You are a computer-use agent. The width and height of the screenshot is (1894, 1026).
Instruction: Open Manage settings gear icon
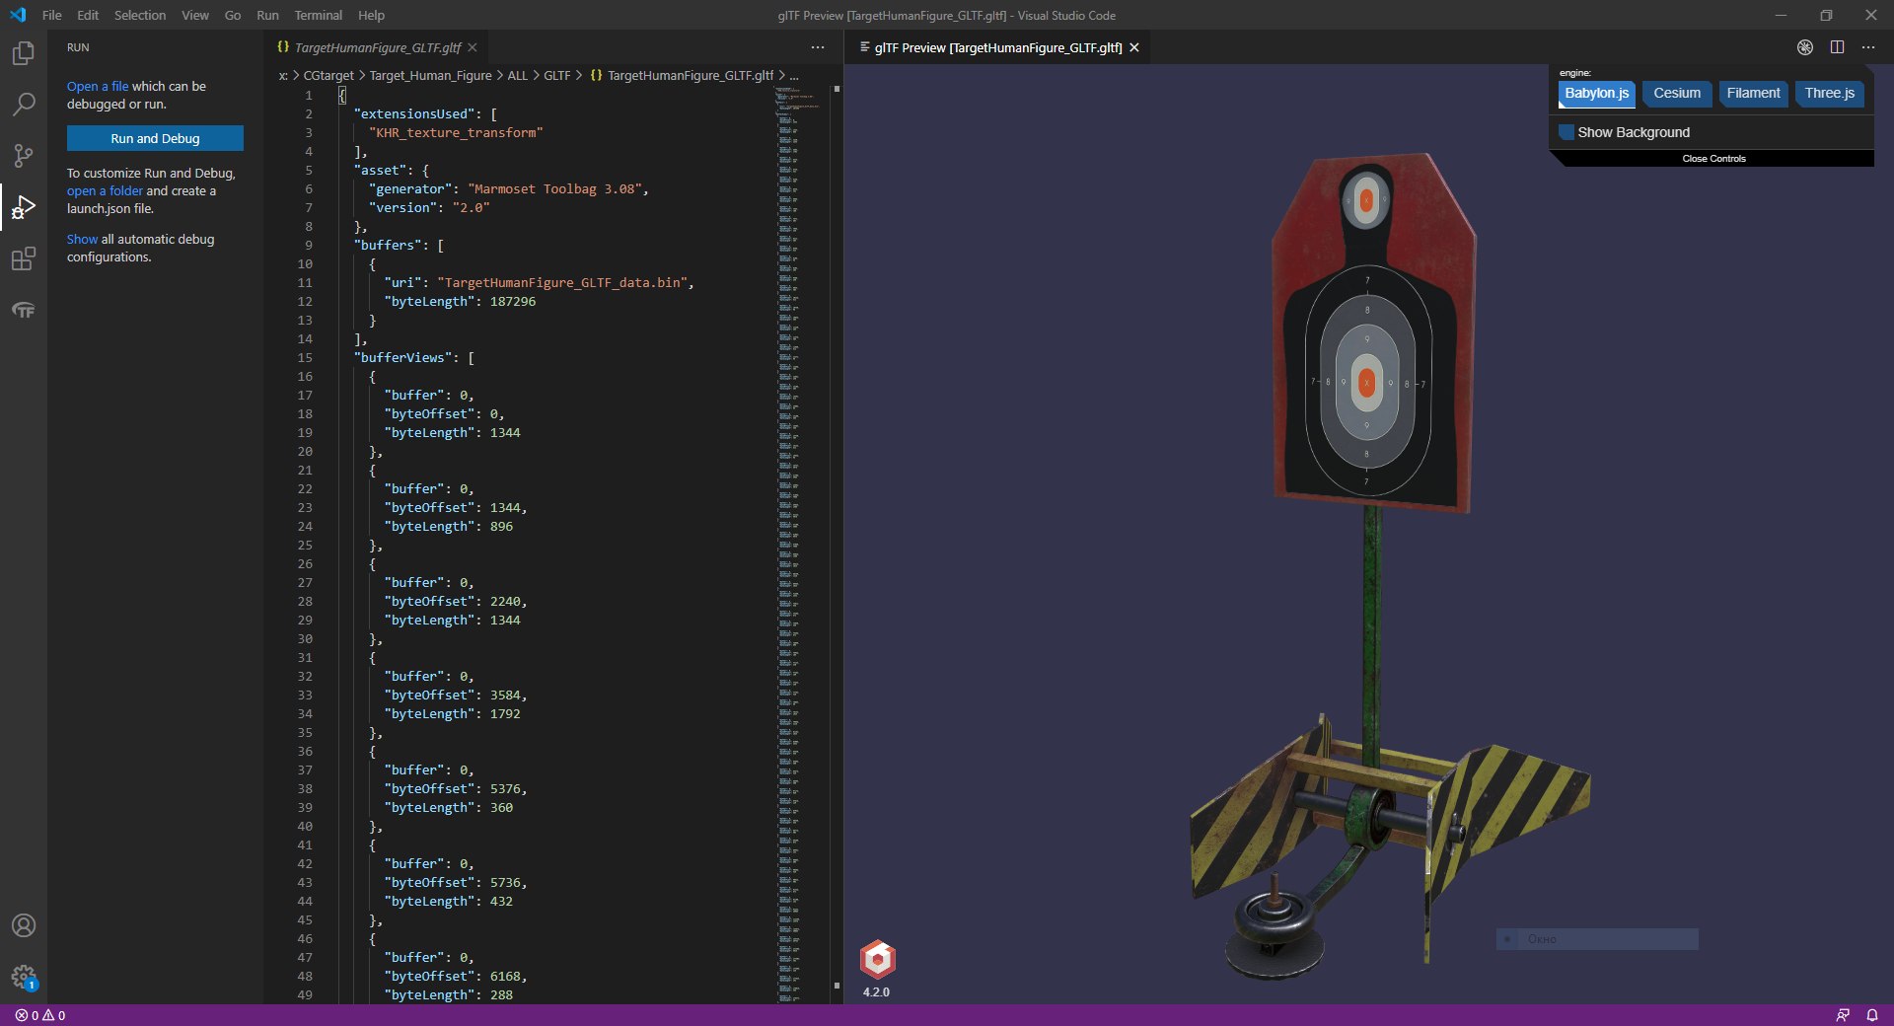point(24,977)
